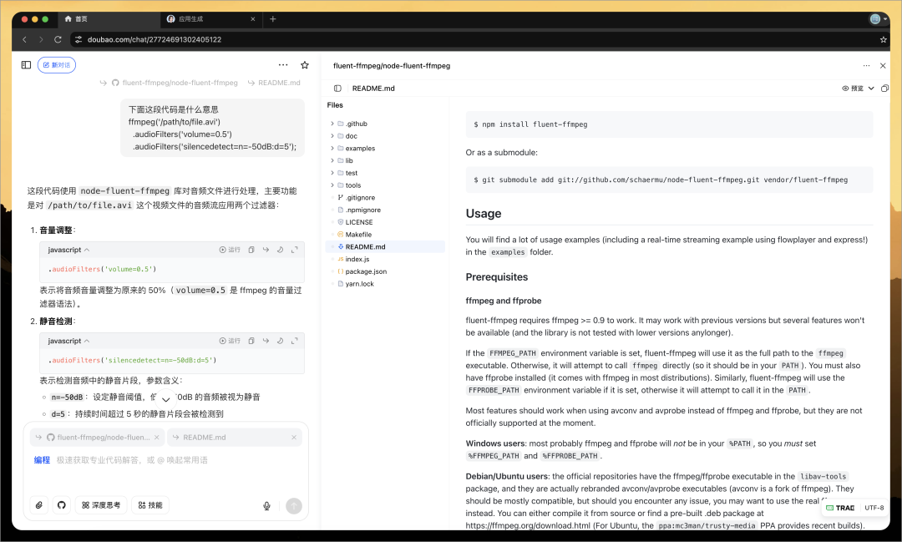
Task: Run the volume=0.5 code block (运行)
Action: [x=230, y=250]
